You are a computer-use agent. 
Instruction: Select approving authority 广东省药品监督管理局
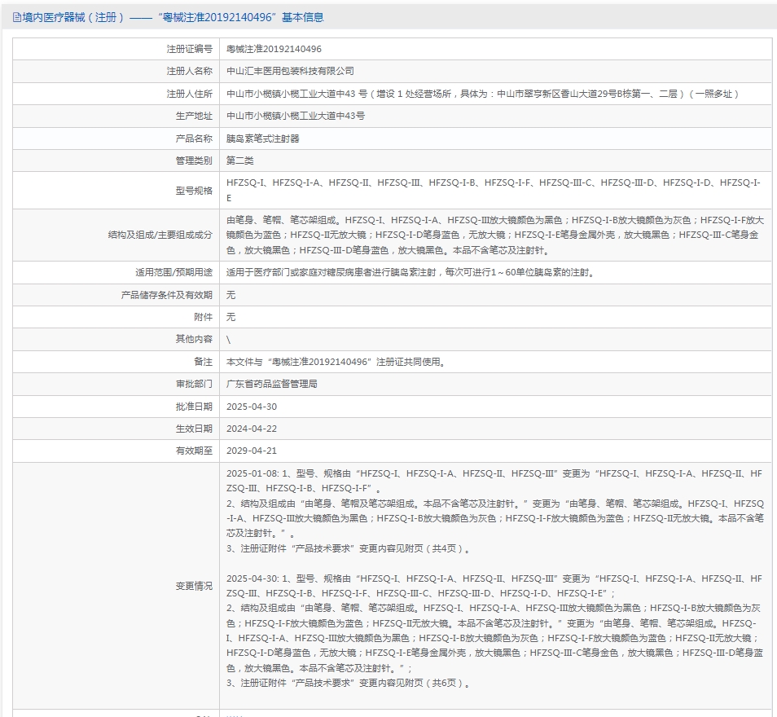click(272, 384)
